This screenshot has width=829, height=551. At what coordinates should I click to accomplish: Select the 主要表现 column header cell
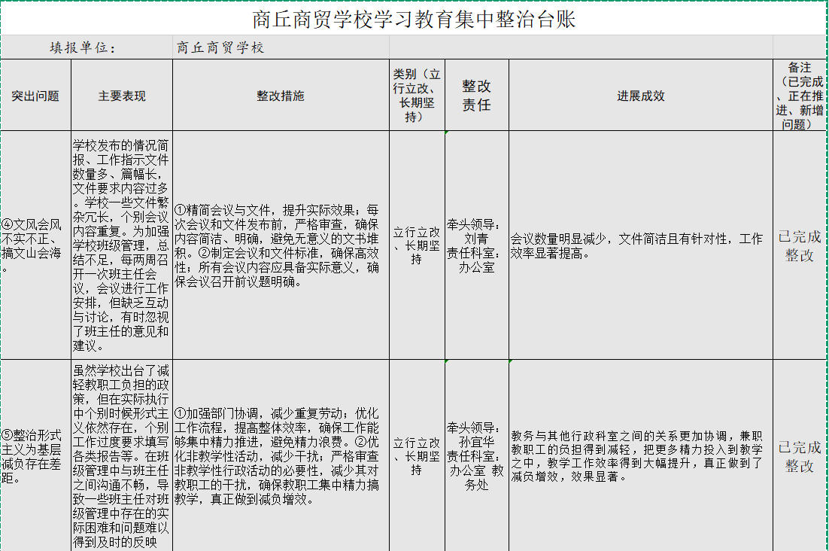pos(122,96)
